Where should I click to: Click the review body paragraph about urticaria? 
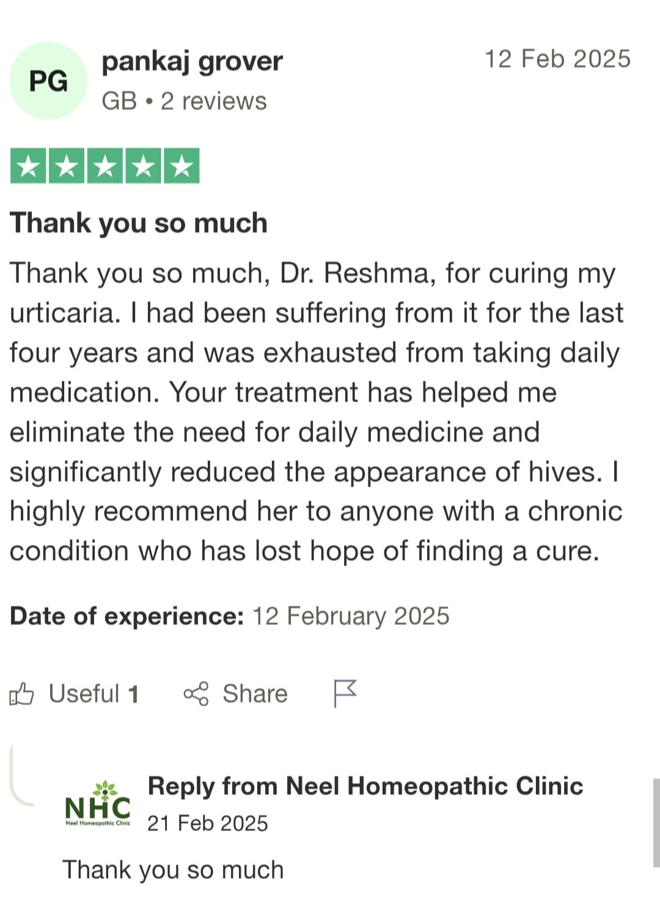[315, 412]
